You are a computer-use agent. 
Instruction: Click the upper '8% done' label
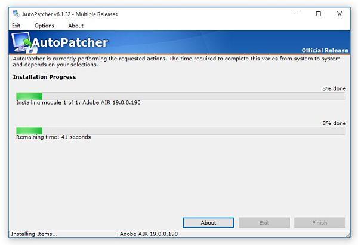334,88
